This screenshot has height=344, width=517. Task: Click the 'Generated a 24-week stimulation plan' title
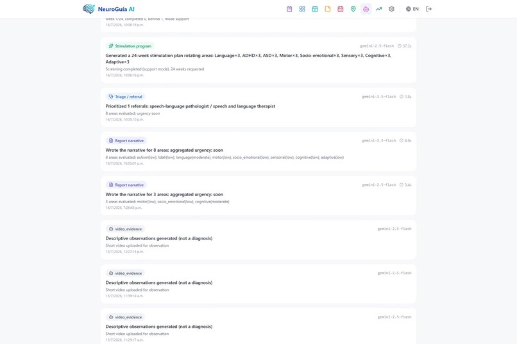click(248, 58)
